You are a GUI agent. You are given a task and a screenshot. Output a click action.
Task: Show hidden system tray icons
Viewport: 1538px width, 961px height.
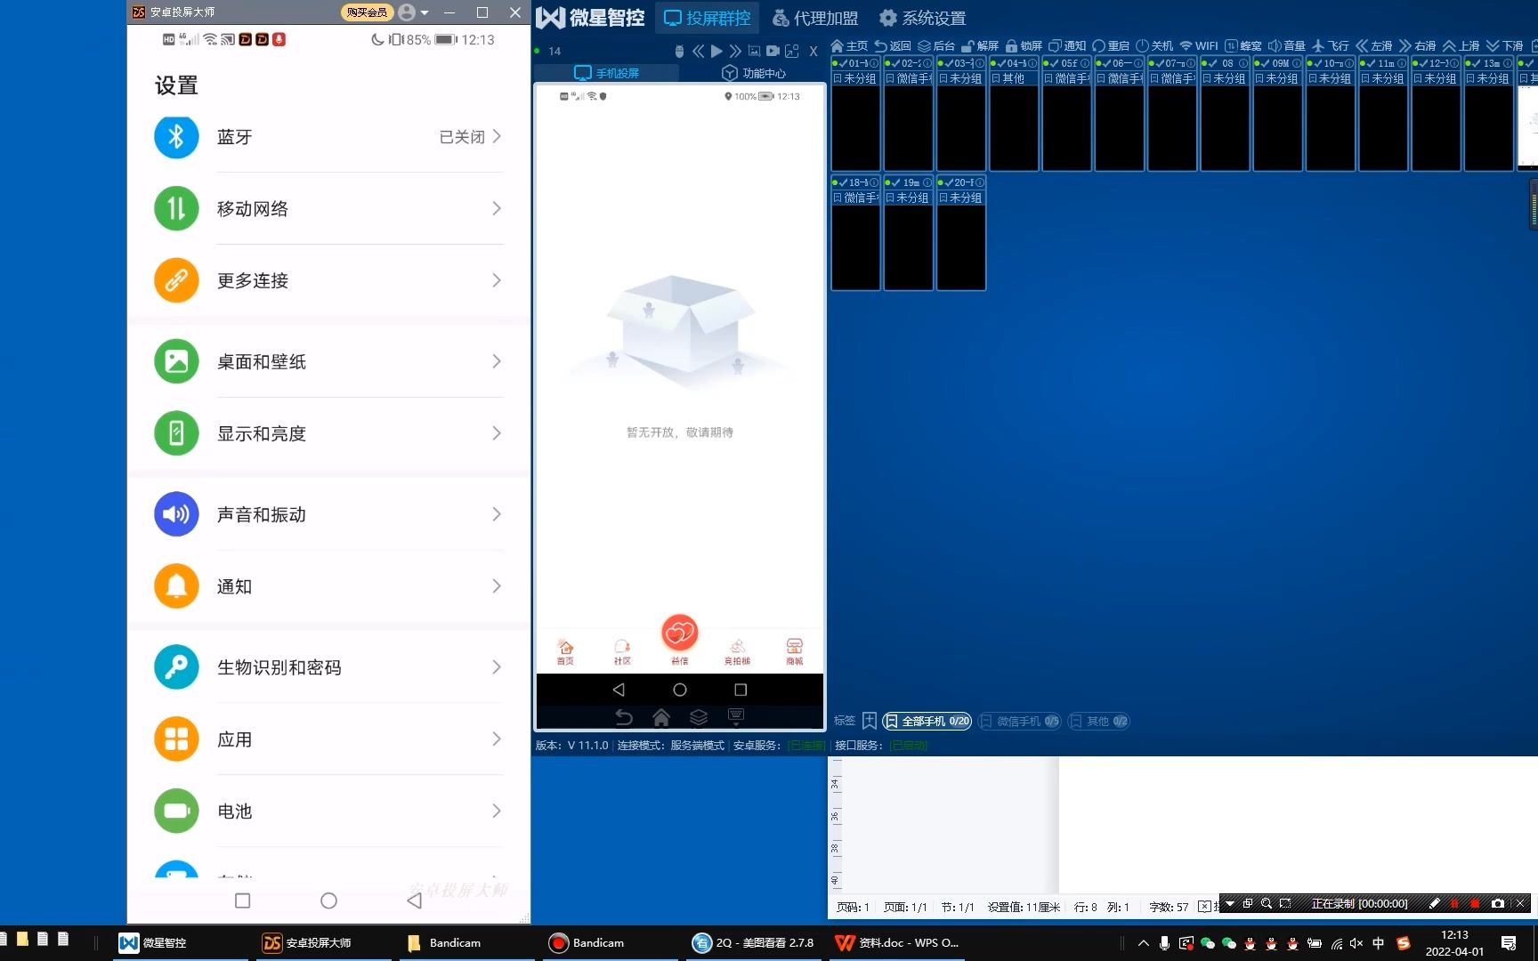pos(1144,943)
